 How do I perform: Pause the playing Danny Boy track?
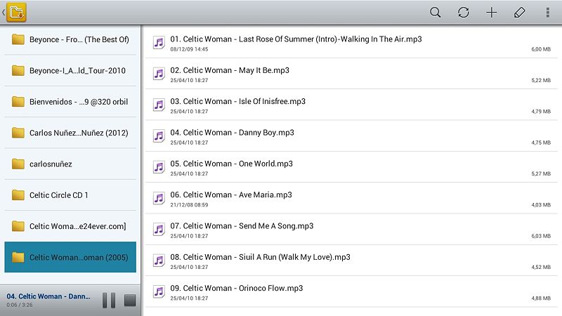pos(109,300)
